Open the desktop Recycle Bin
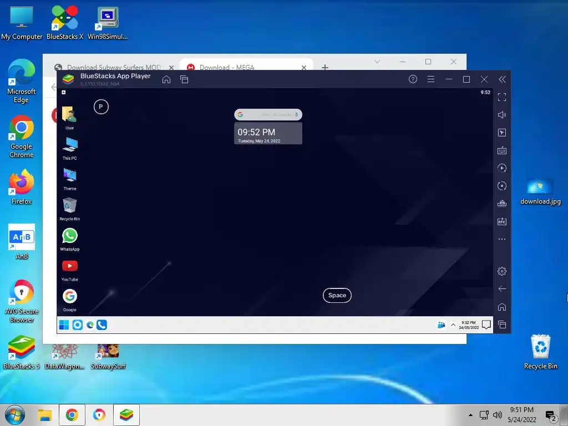The height and width of the screenshot is (426, 568). tap(540, 352)
